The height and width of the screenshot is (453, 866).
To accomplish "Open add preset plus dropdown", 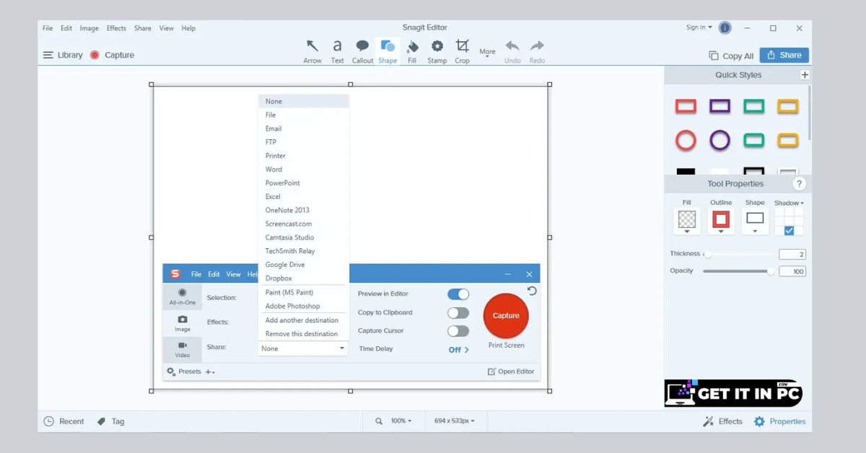I will coord(210,371).
